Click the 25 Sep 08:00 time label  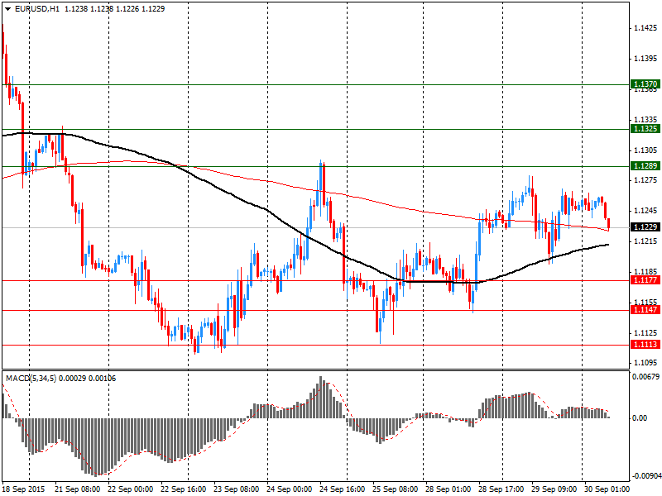tap(396, 489)
